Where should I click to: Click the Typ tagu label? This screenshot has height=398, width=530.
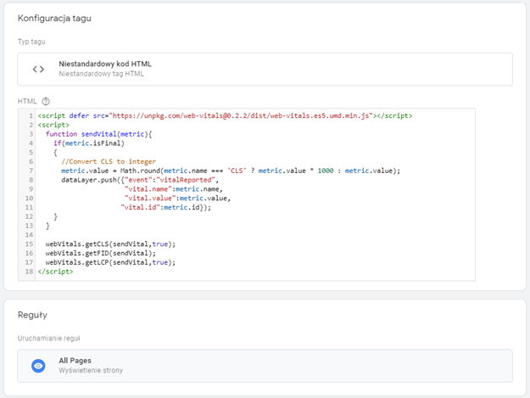pos(33,41)
